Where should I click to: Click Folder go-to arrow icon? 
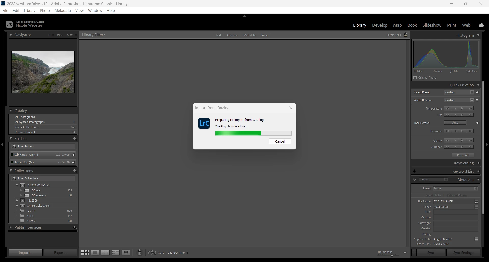[x=476, y=207]
